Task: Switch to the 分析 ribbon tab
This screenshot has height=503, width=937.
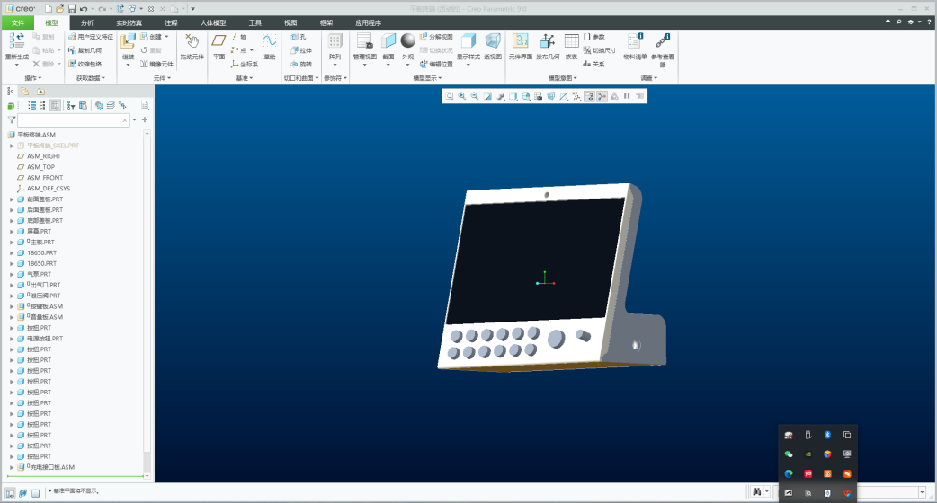Action: point(86,22)
